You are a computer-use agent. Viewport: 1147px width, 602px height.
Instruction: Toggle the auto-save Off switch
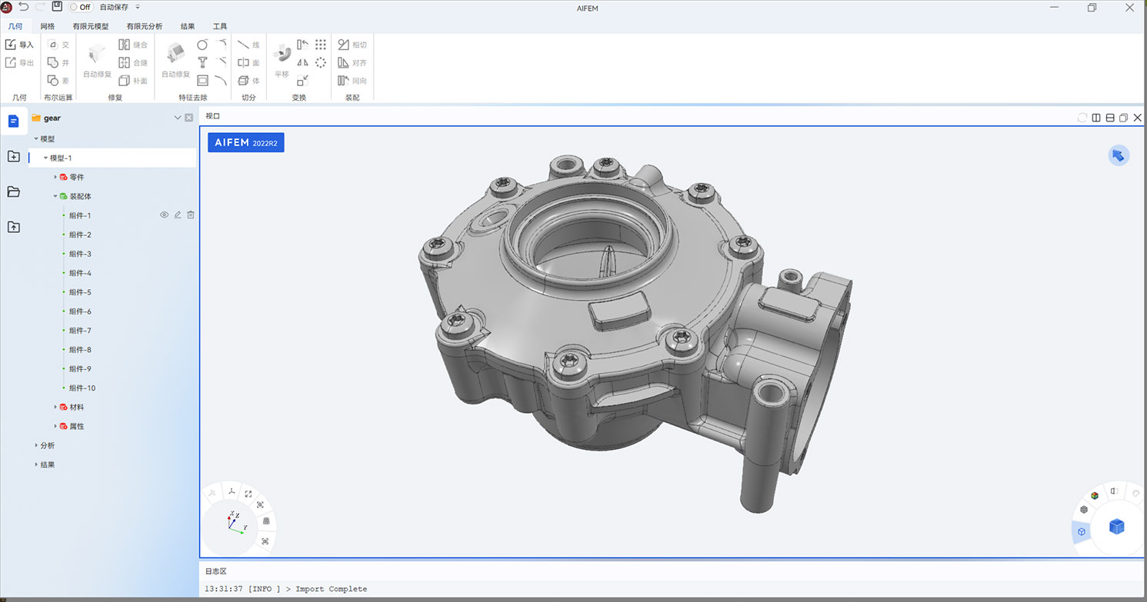80,7
